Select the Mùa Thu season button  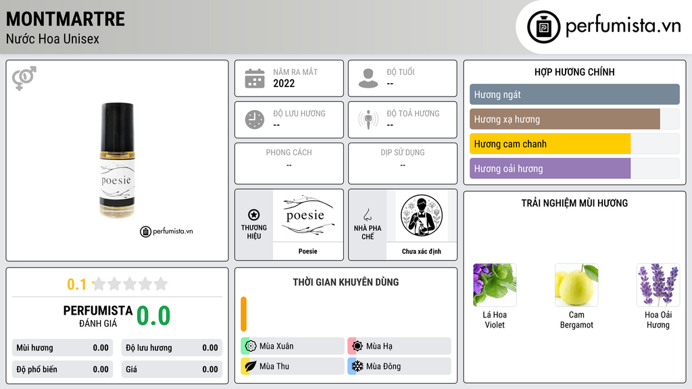coord(293,366)
